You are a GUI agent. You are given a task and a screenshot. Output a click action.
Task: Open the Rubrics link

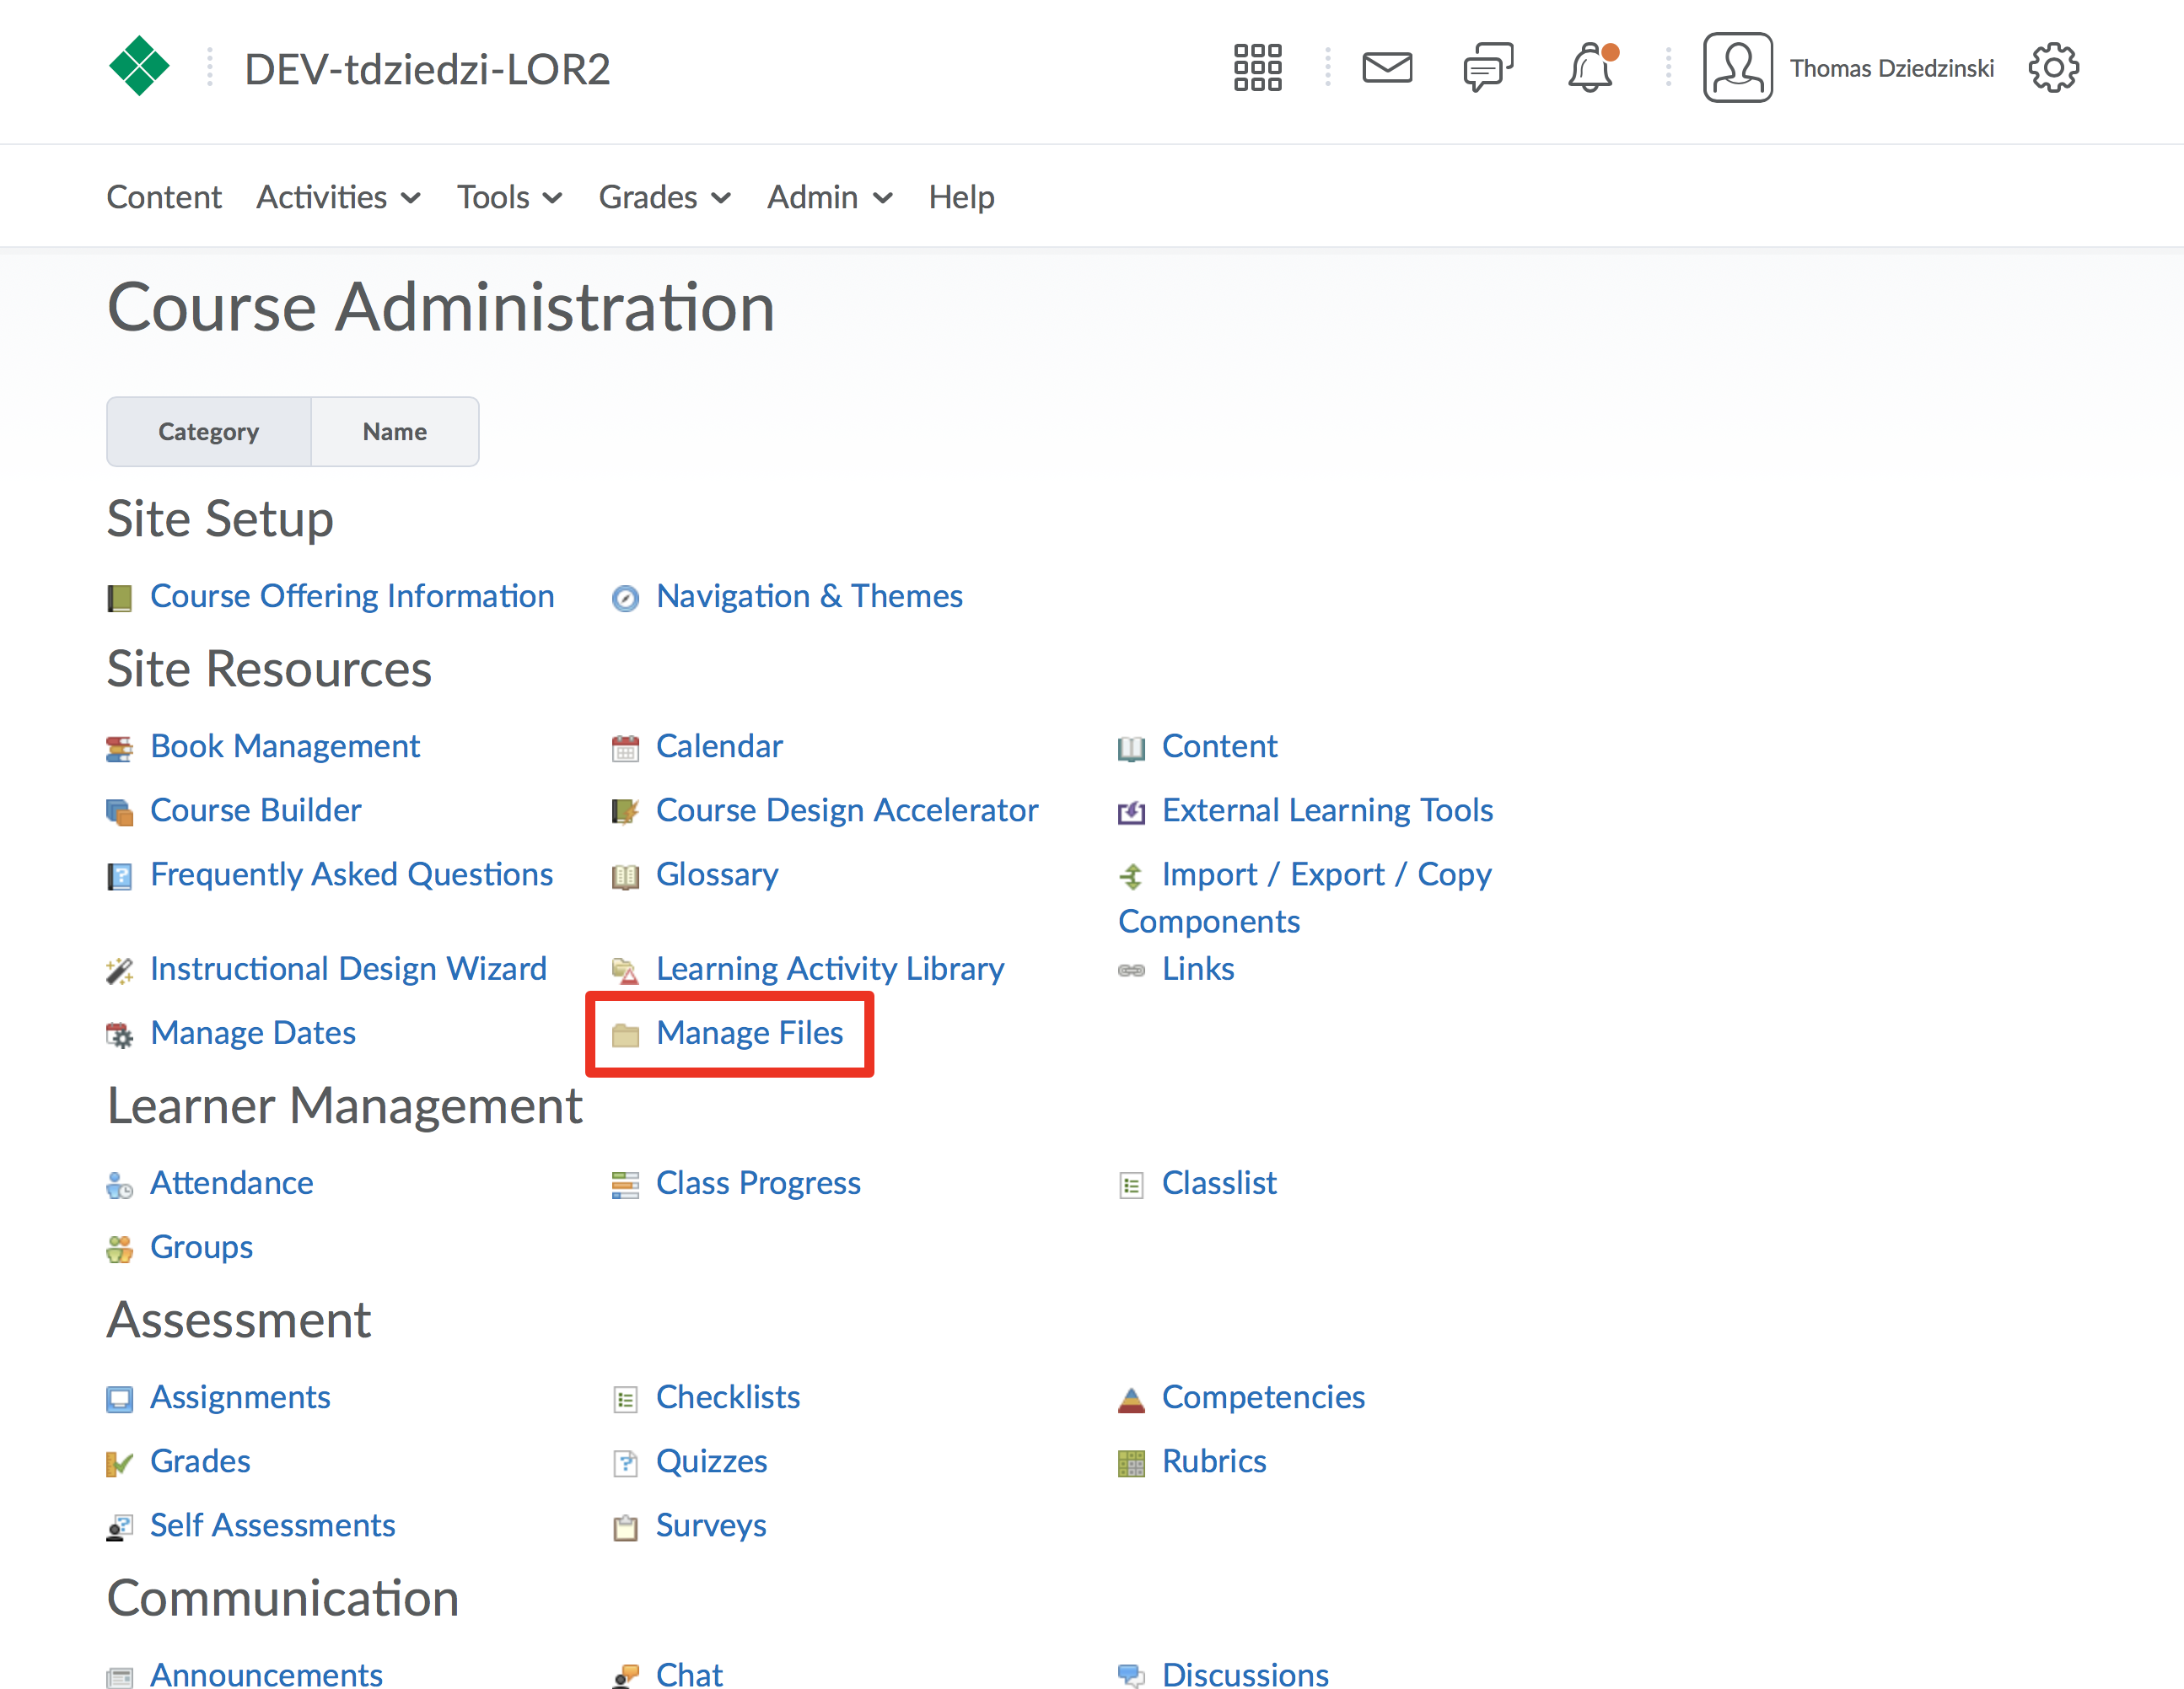coord(1214,1461)
